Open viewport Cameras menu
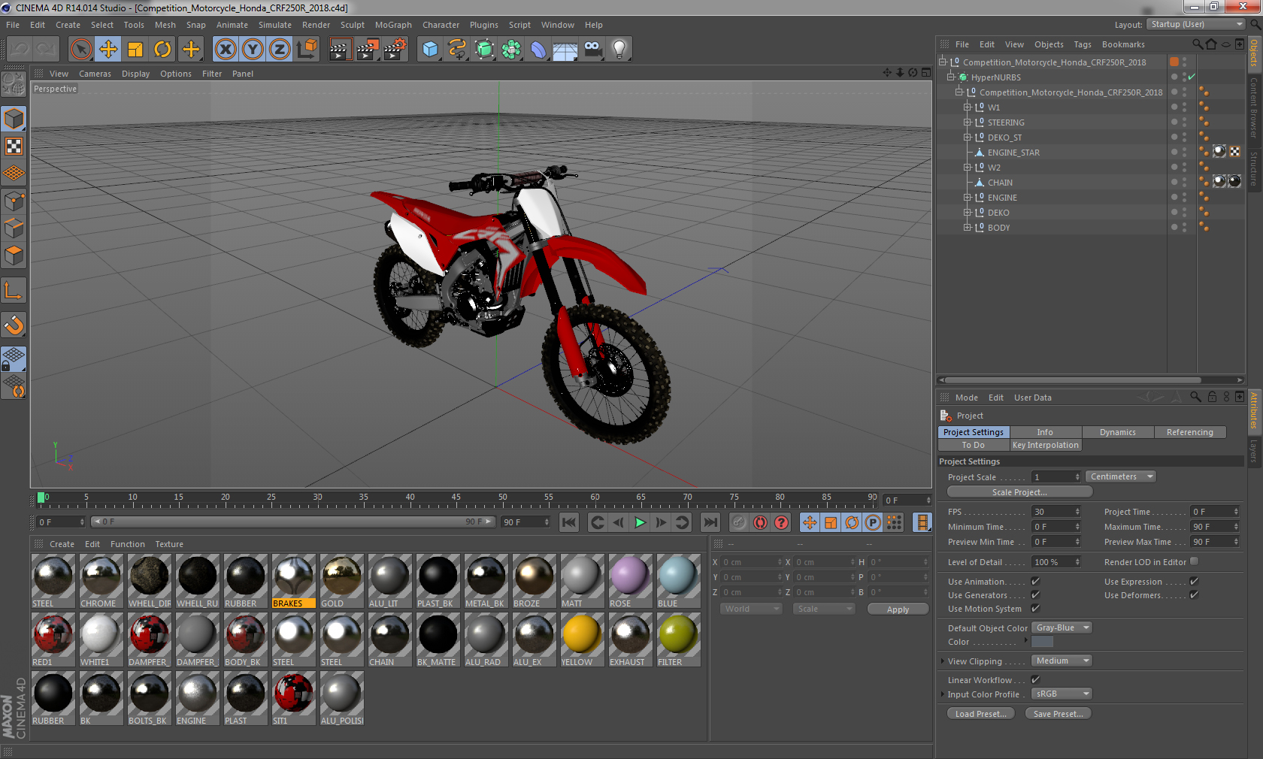This screenshot has height=759, width=1263. [x=95, y=74]
